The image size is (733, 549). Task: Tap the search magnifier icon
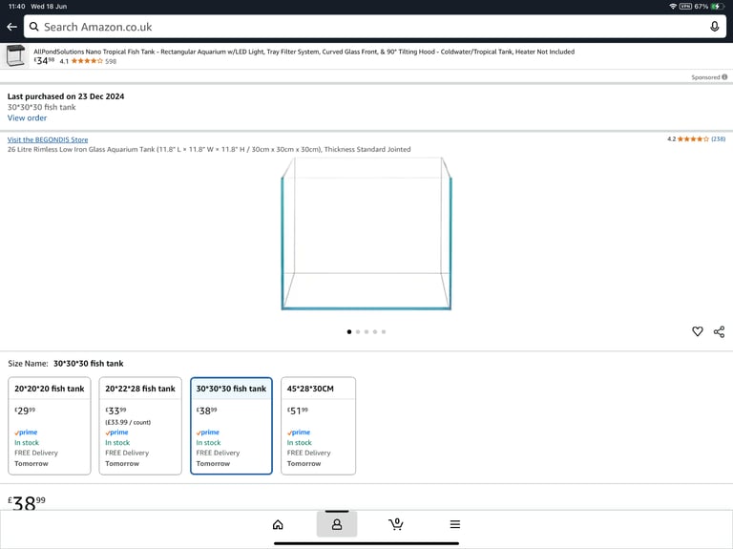pos(33,27)
